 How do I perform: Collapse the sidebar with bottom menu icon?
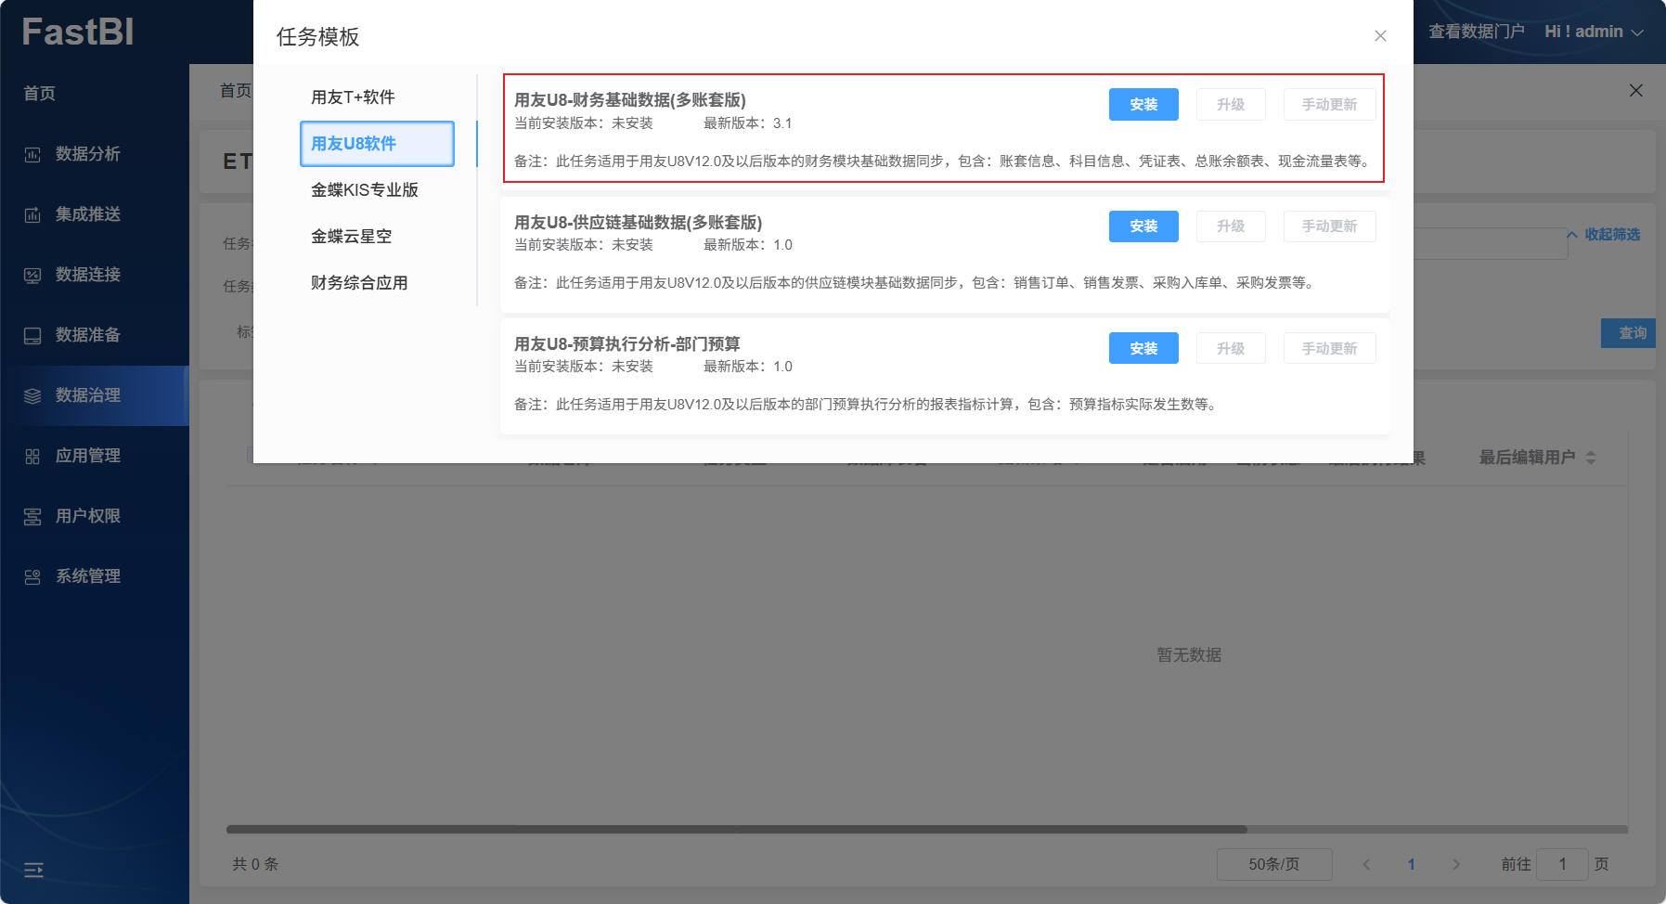click(x=33, y=870)
